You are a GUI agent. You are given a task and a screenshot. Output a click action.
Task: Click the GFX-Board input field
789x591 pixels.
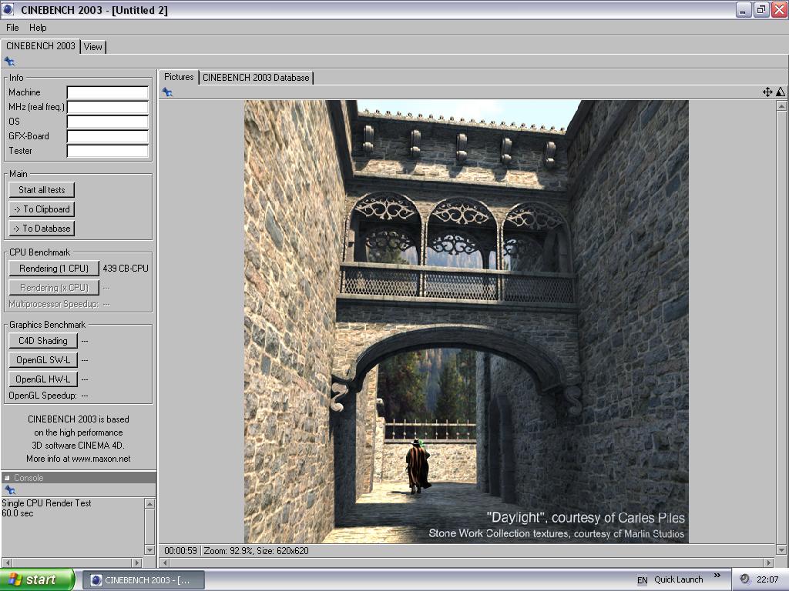coord(108,136)
